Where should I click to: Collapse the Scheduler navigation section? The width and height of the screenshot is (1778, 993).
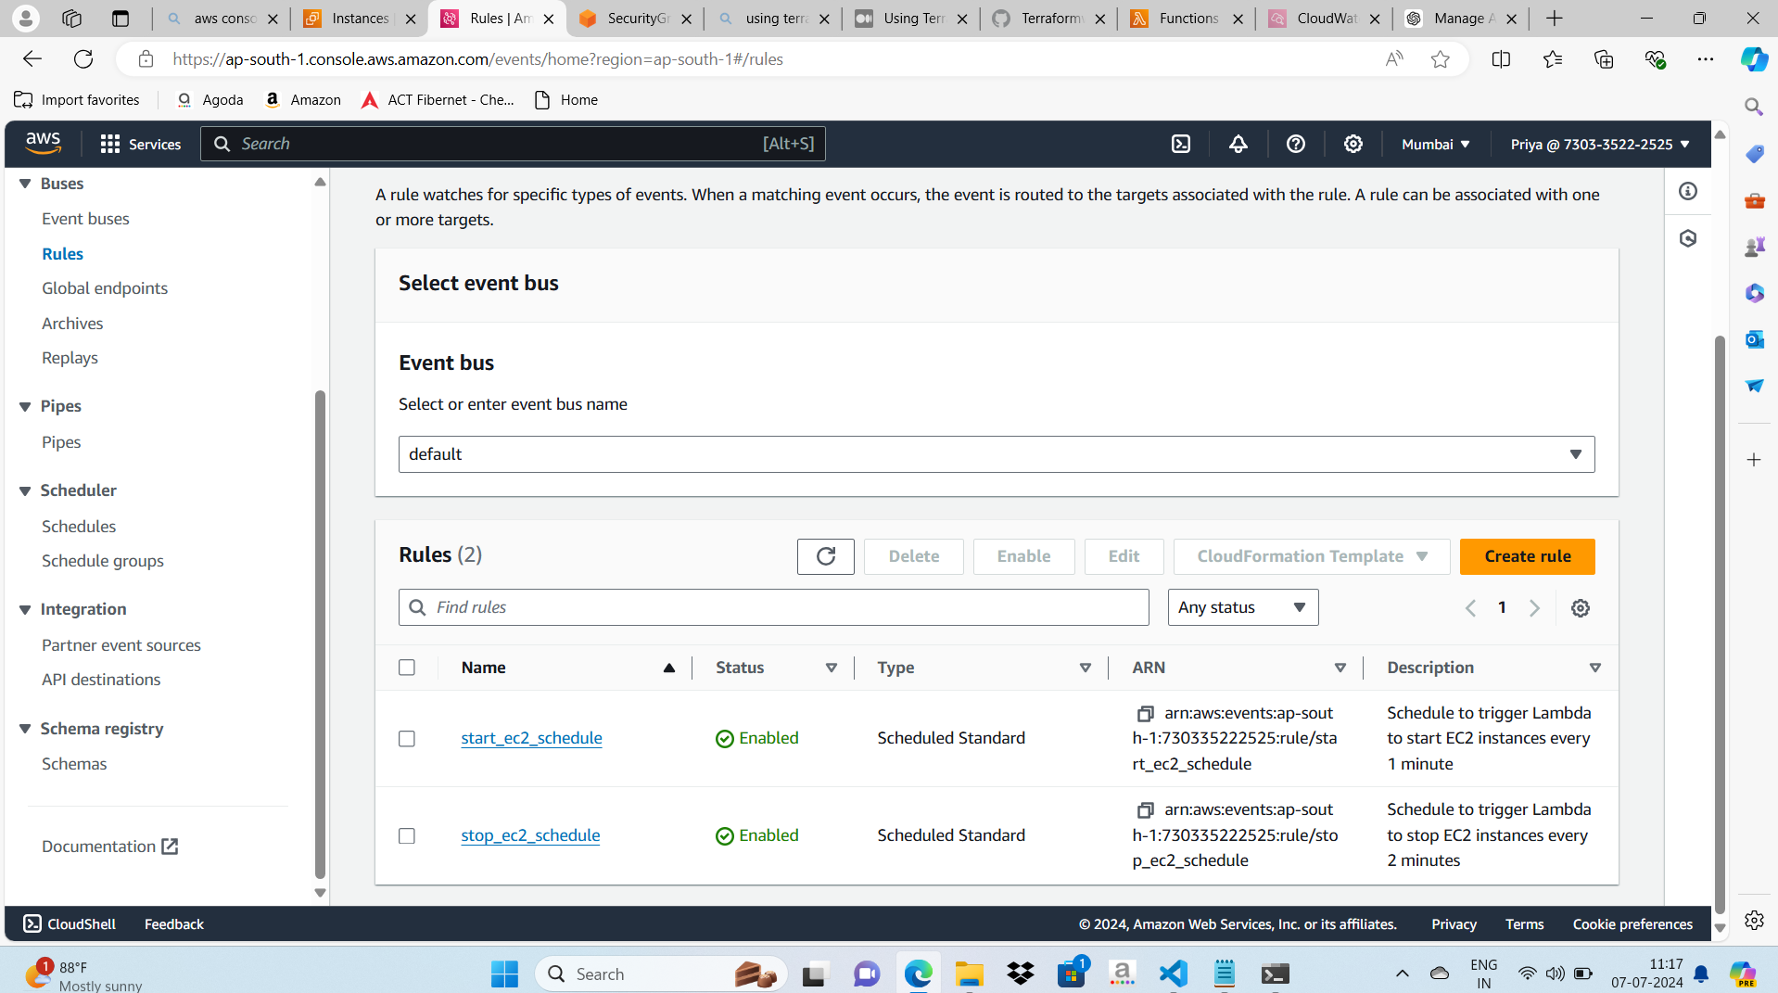click(25, 490)
